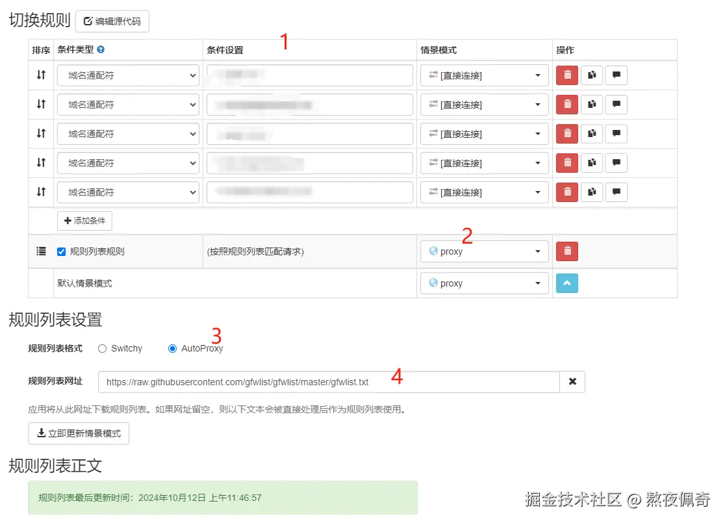Click the 规则列表正文 section heading

(55, 466)
